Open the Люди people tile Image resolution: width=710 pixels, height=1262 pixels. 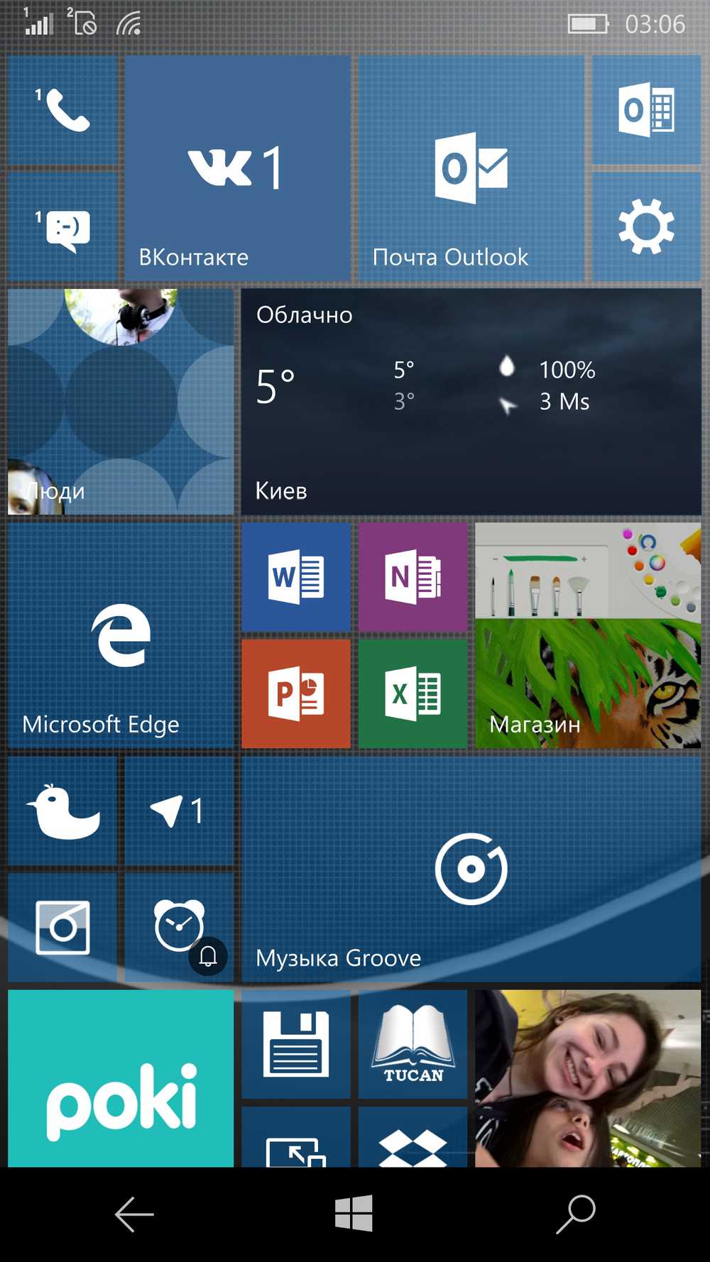point(121,402)
